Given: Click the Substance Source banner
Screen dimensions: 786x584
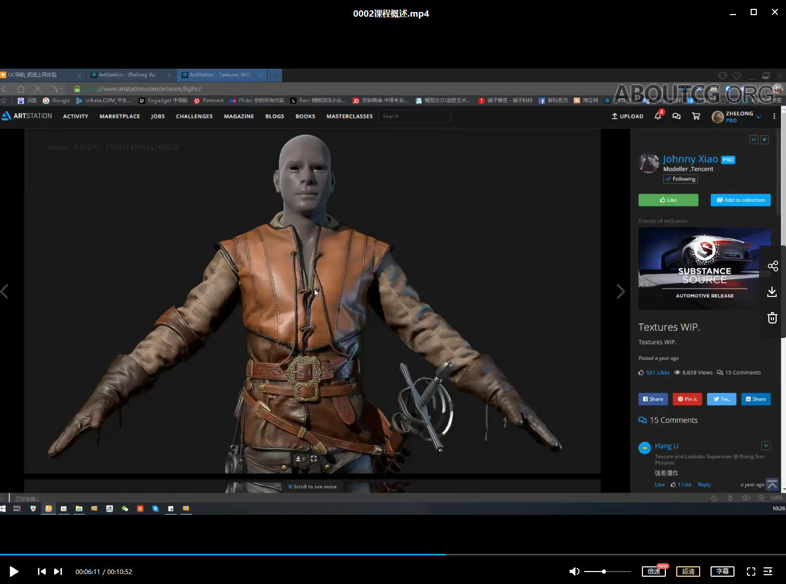Looking at the screenshot, I should [x=704, y=268].
